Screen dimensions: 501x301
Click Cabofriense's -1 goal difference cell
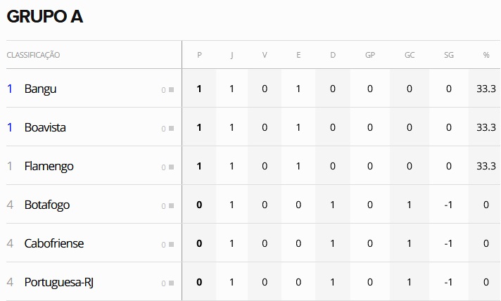point(449,243)
